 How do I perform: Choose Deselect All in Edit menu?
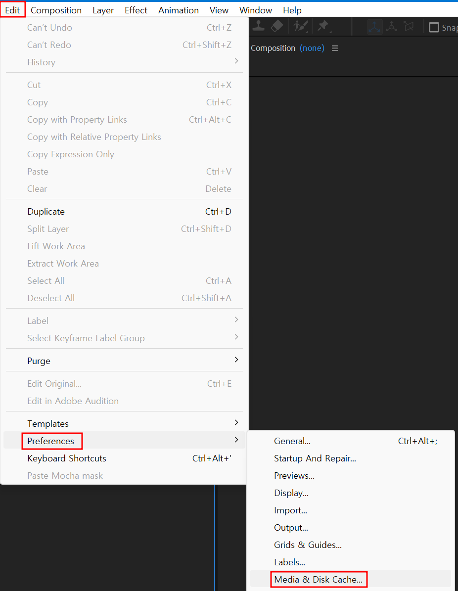(125, 298)
